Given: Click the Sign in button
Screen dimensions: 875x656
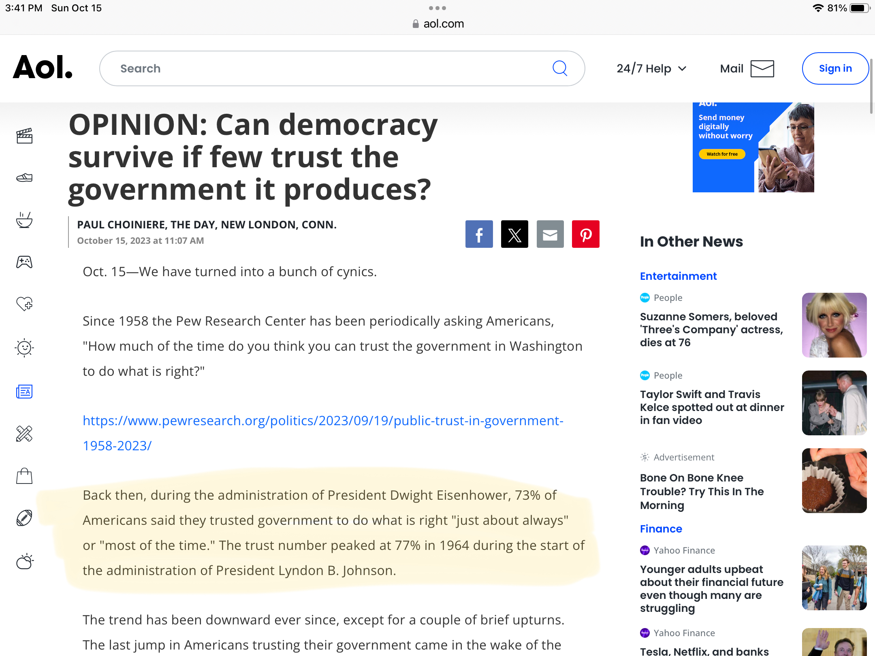Looking at the screenshot, I should [x=835, y=68].
